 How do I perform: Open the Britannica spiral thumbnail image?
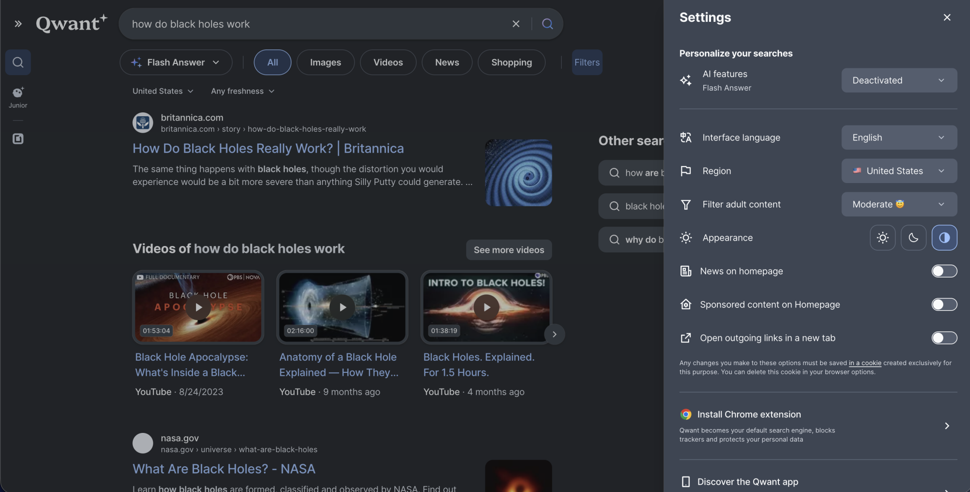click(x=518, y=173)
